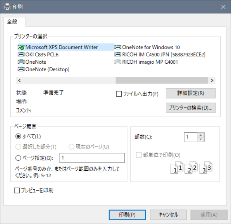The height and width of the screenshot is (224, 231).
Task: Select the OneNote (Desktop) printer name
Action: tap(47, 69)
